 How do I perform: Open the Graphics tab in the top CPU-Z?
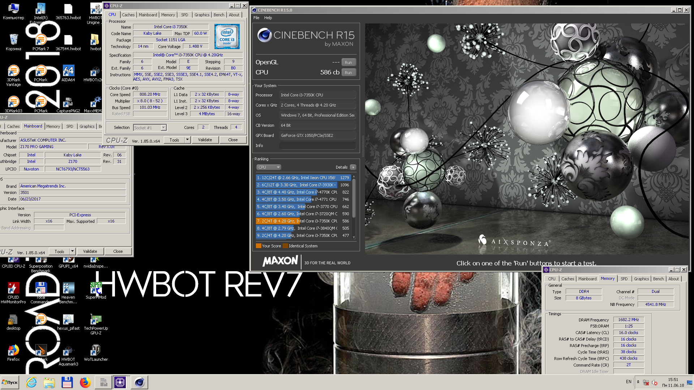(202, 15)
